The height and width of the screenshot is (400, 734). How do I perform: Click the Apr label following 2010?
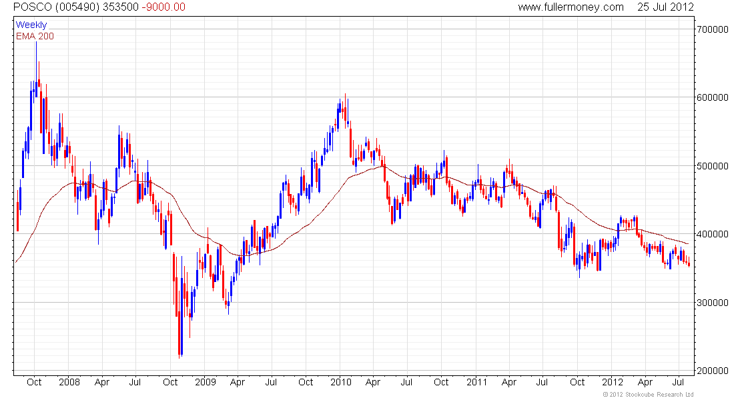[373, 382]
